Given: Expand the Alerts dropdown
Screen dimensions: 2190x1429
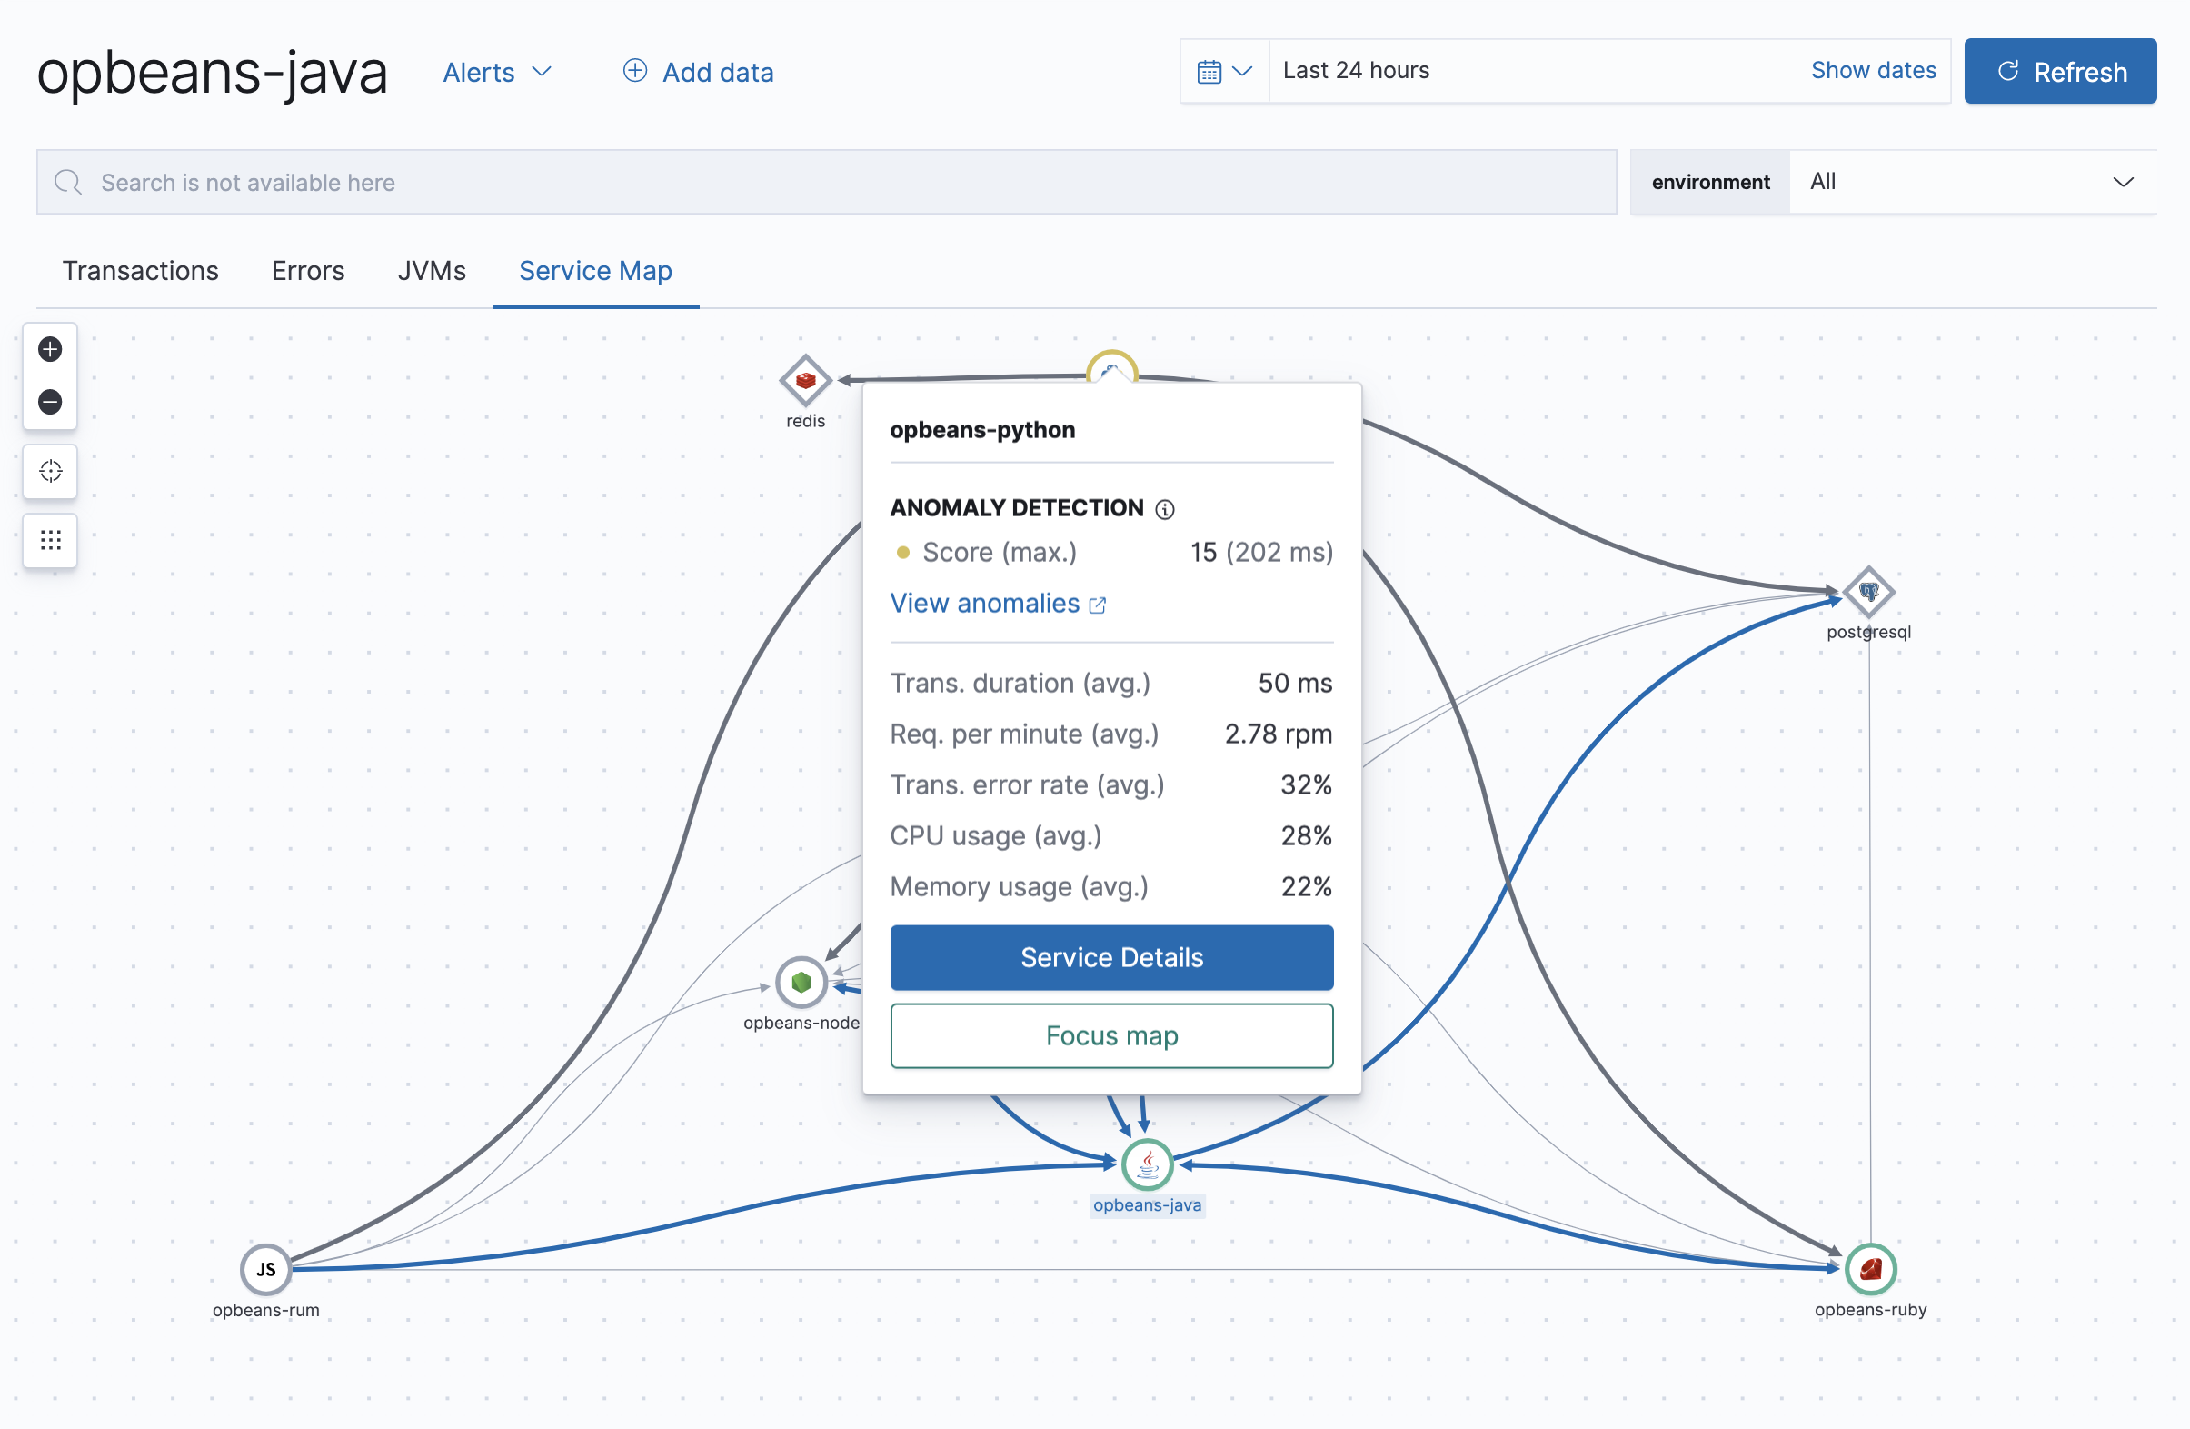Looking at the screenshot, I should (497, 72).
